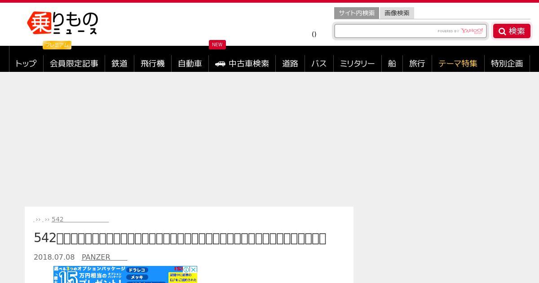Click the 乗りものニュース site logo
Screen dimensions: 539x283
pos(62,23)
